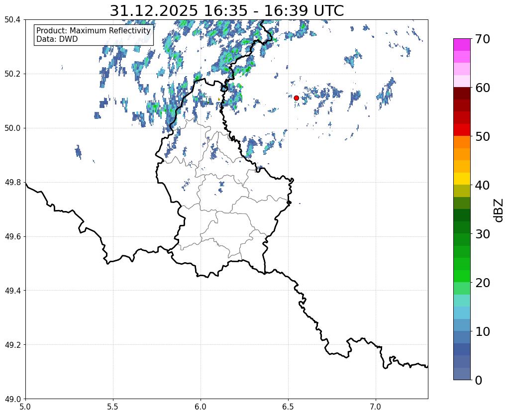Click the longitude tick label 7.0
This screenshot has width=509, height=415.
(x=376, y=407)
